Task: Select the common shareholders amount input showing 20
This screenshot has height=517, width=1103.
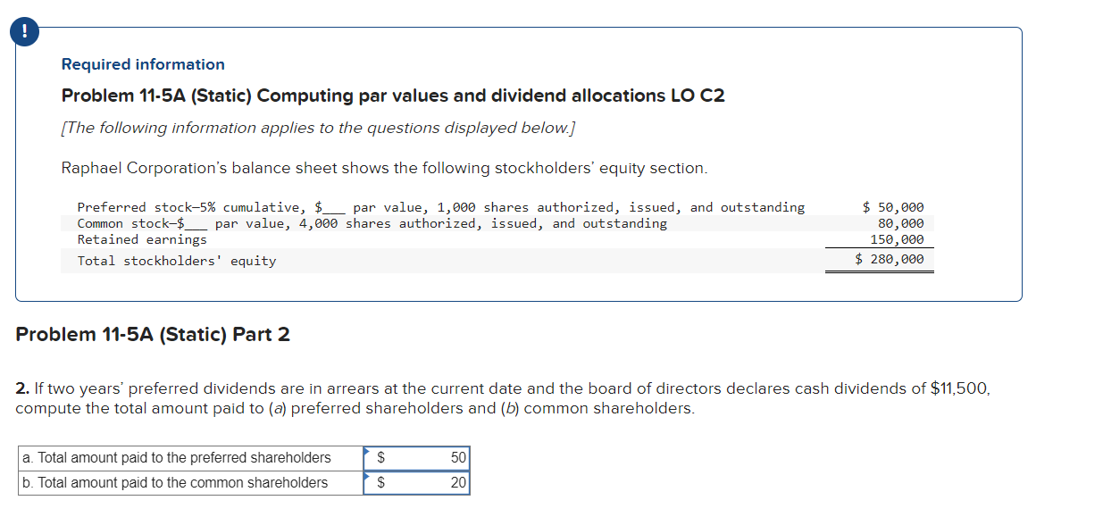Action: tap(429, 482)
